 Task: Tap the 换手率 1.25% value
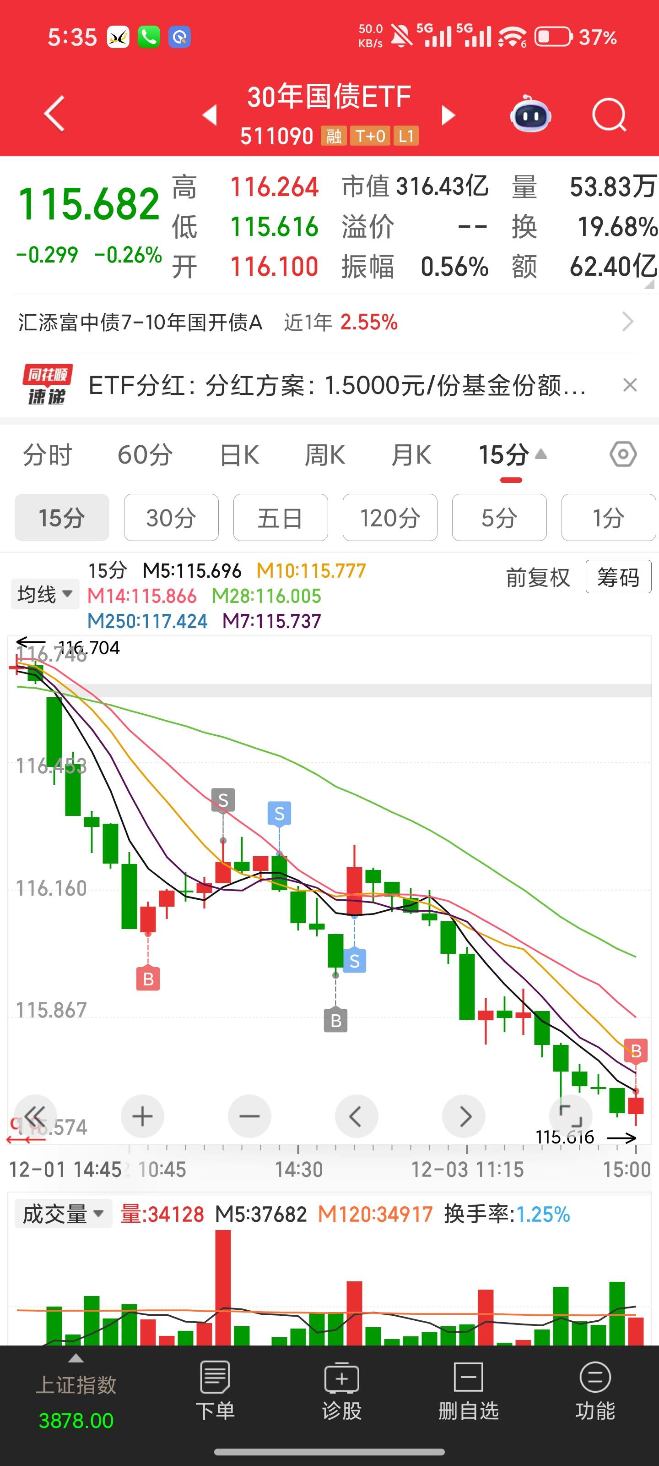tap(543, 1214)
